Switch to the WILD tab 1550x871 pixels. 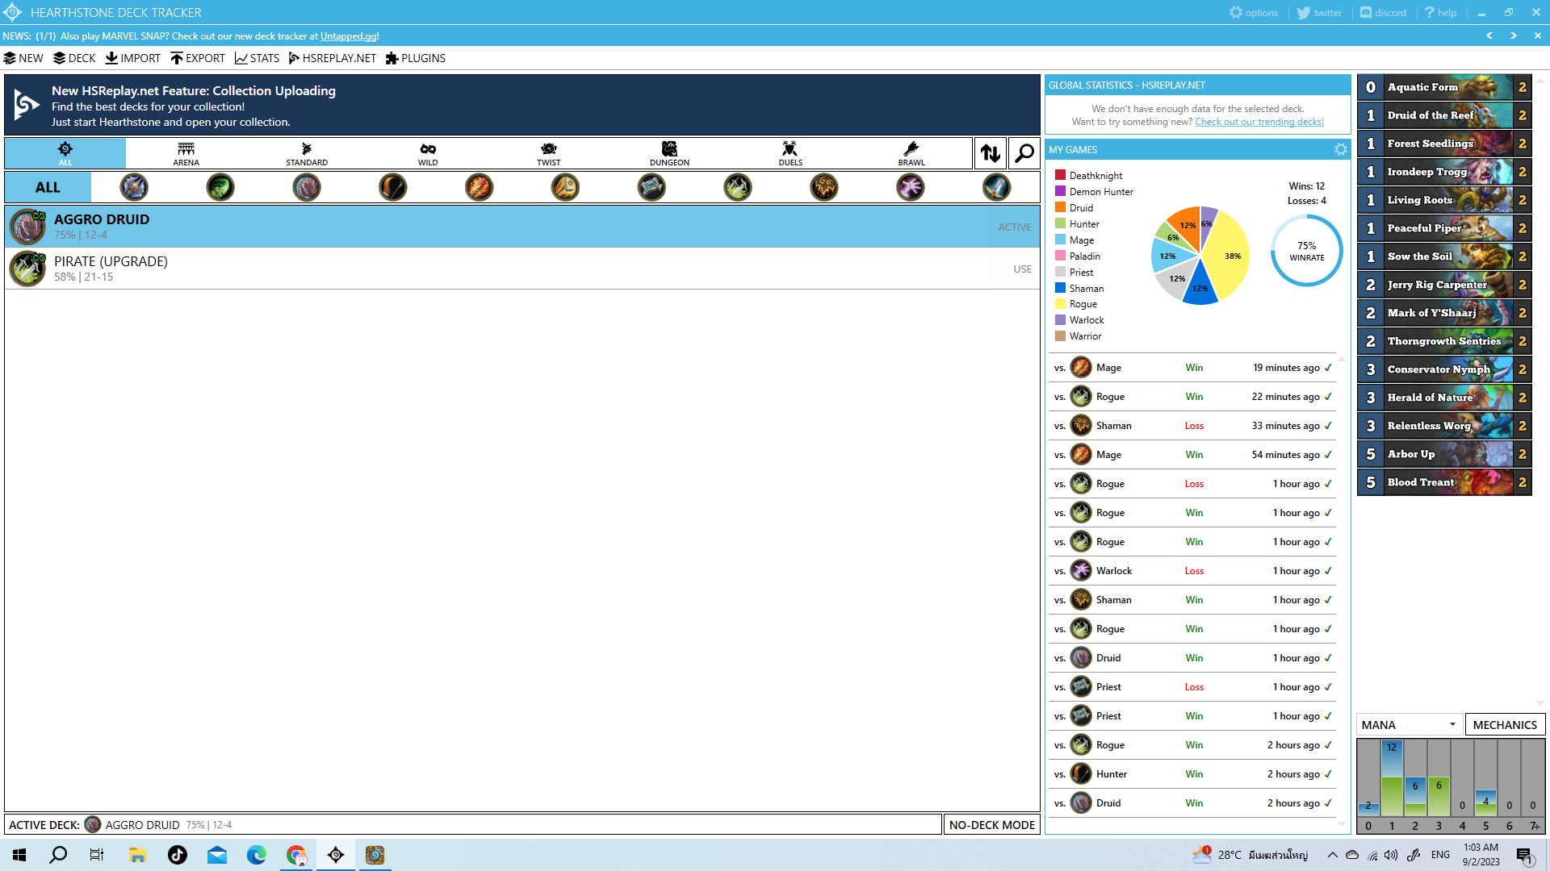coord(428,153)
